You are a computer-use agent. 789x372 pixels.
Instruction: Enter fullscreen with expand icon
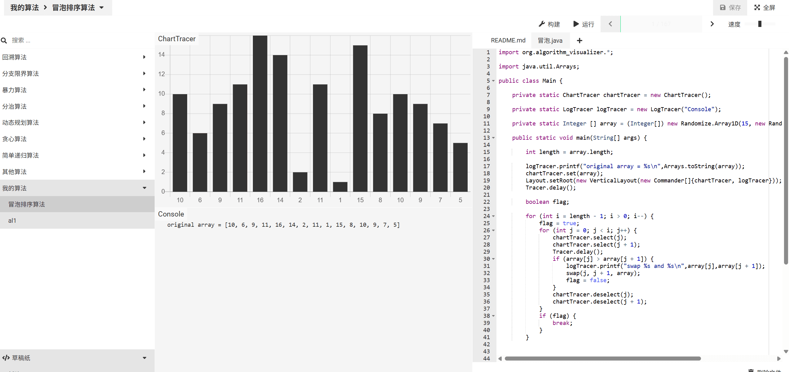coord(757,7)
